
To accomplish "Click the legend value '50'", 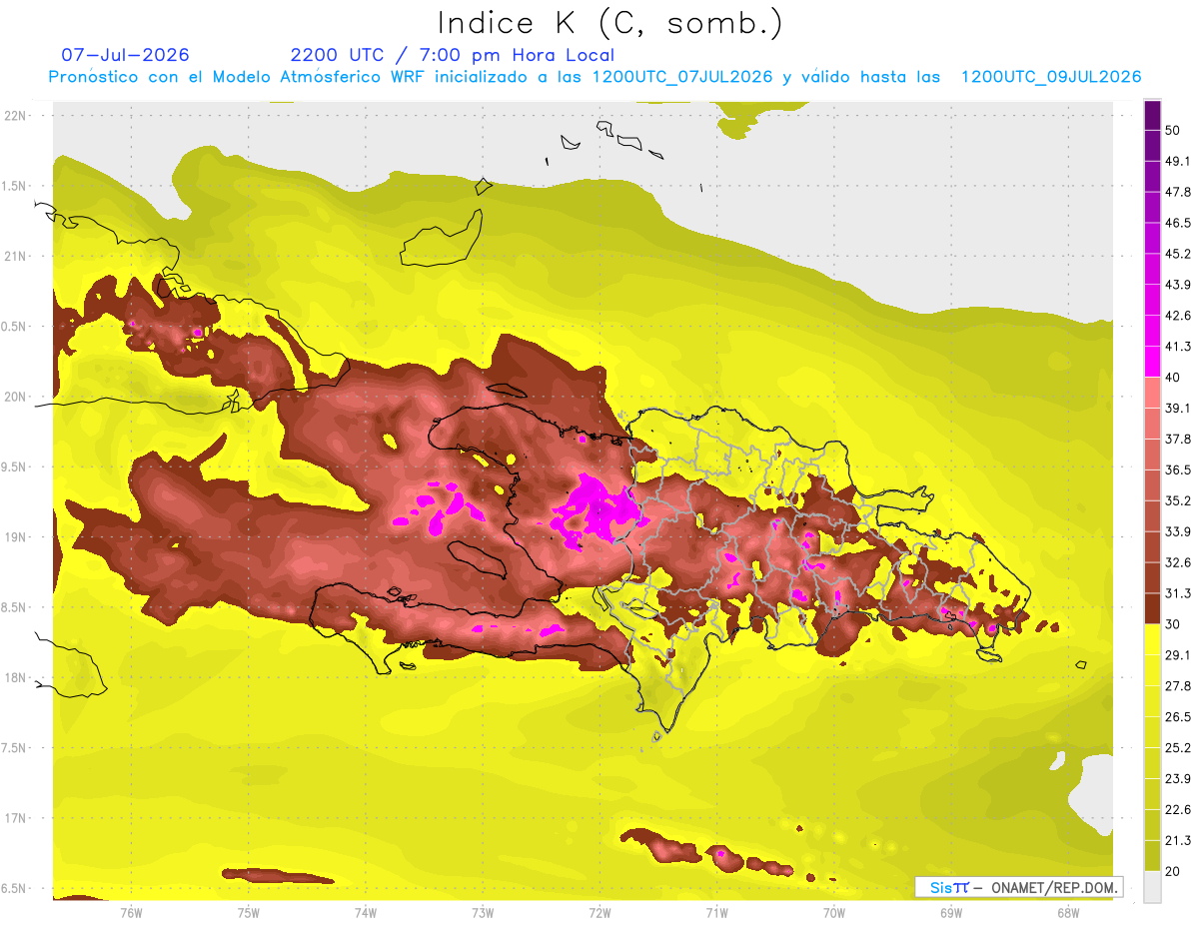I will [1173, 130].
